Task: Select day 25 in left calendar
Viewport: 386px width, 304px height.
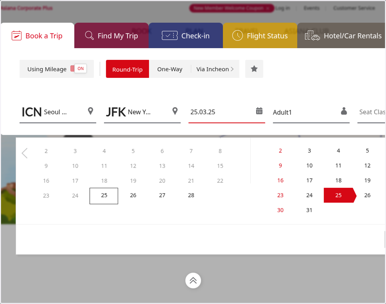Action: pyautogui.click(x=104, y=196)
